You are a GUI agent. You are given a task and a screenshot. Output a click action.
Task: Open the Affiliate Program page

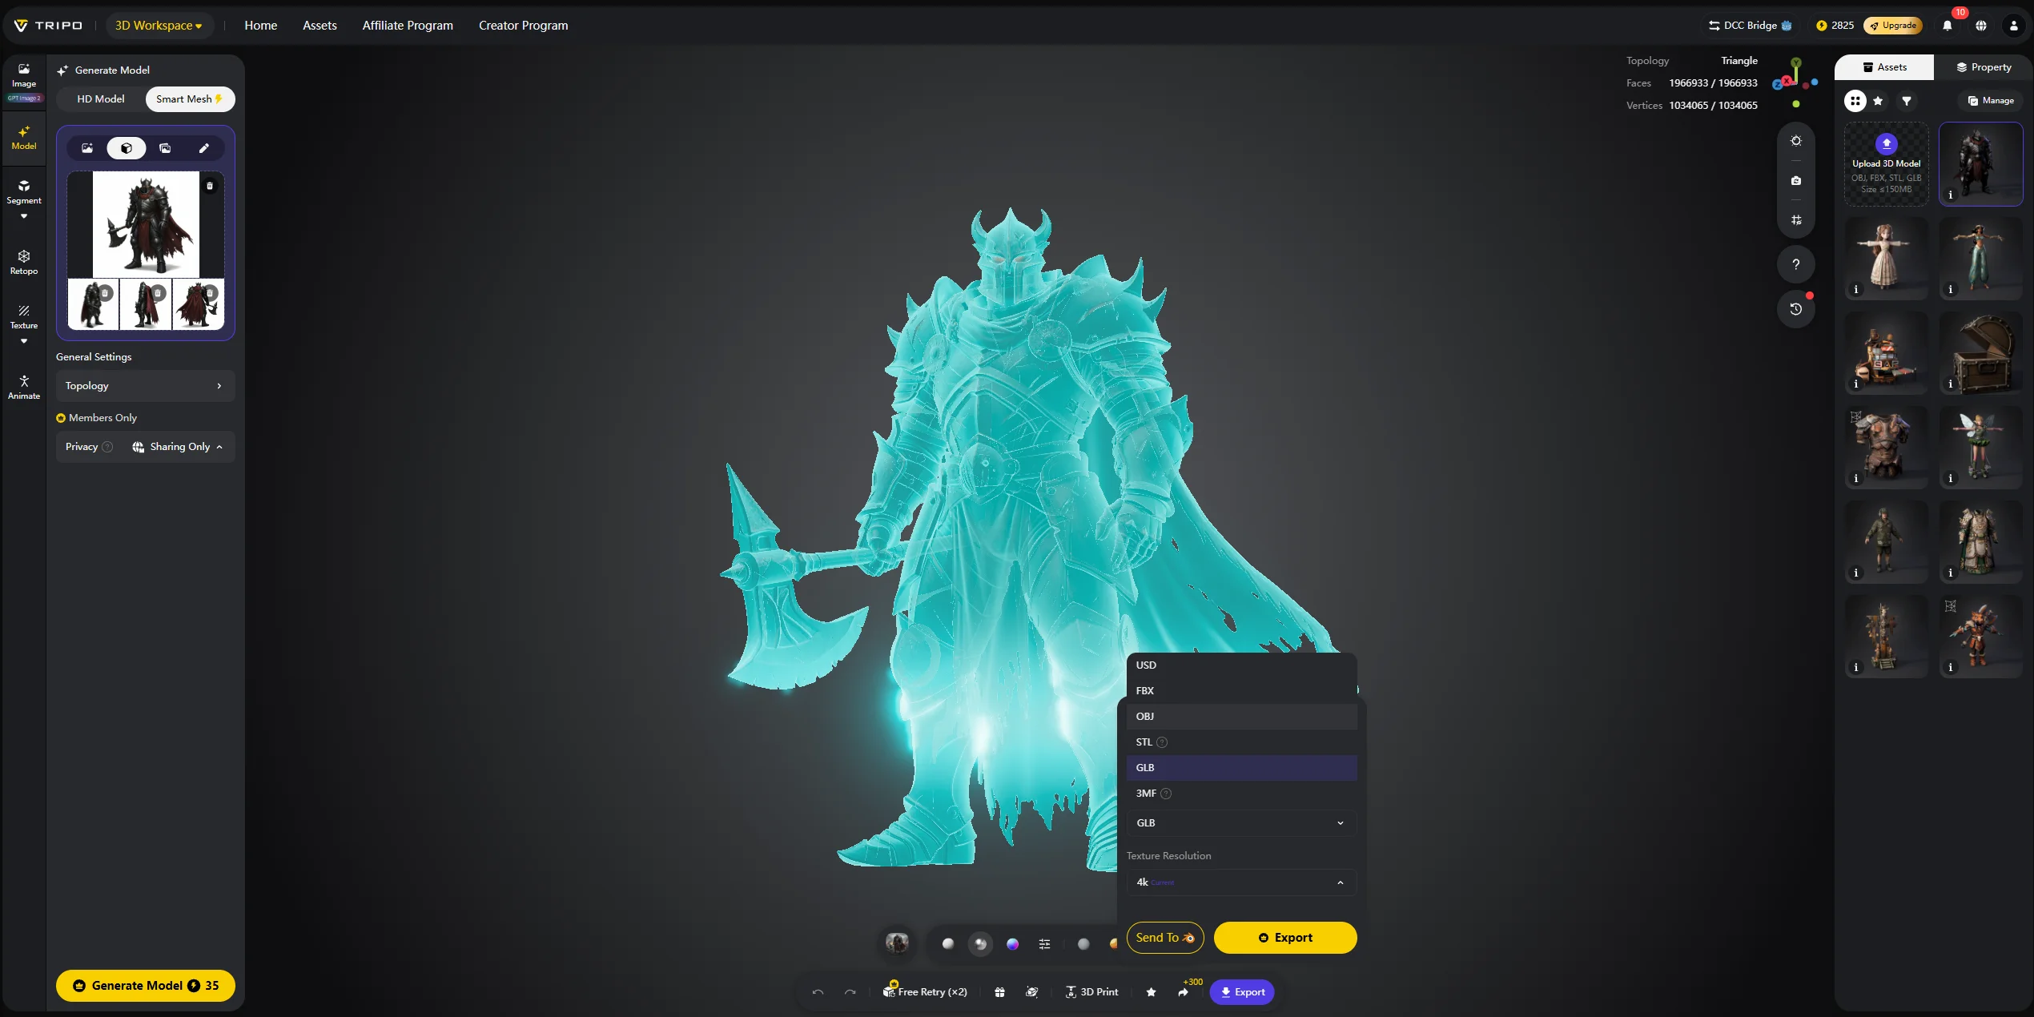[408, 26]
